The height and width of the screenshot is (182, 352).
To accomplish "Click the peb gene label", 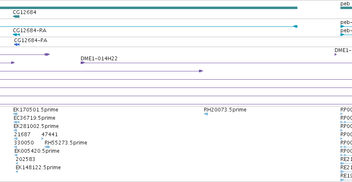I will point(345,4).
